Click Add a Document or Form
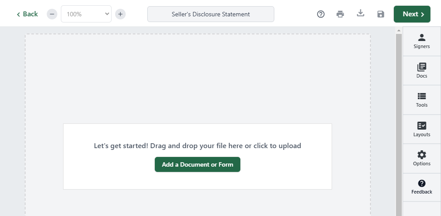Viewport: 441px width, 216px height. pos(198,164)
